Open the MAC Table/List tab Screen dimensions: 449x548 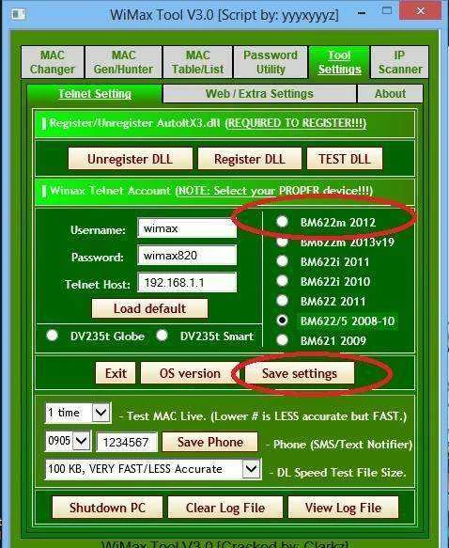point(197,62)
